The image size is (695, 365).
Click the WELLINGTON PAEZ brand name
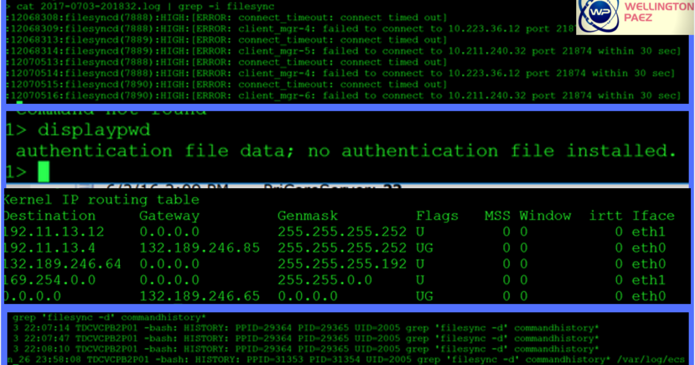pos(658,13)
